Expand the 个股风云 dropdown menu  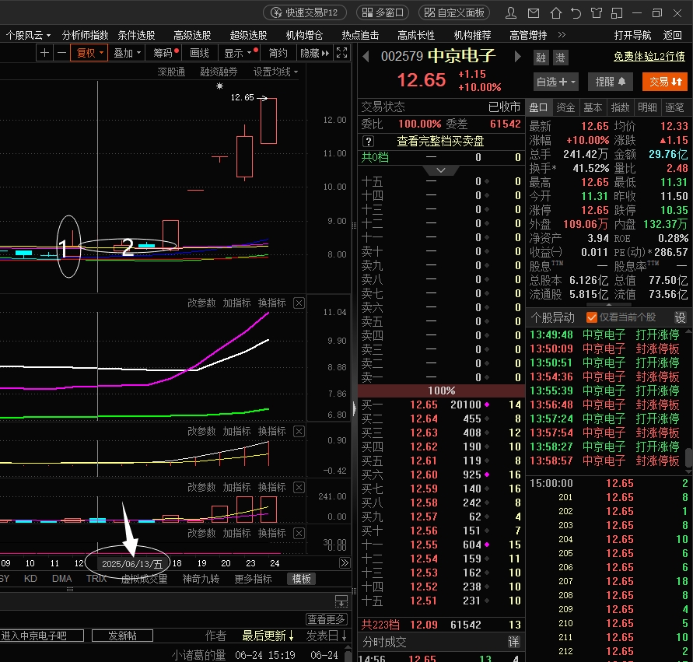28,35
